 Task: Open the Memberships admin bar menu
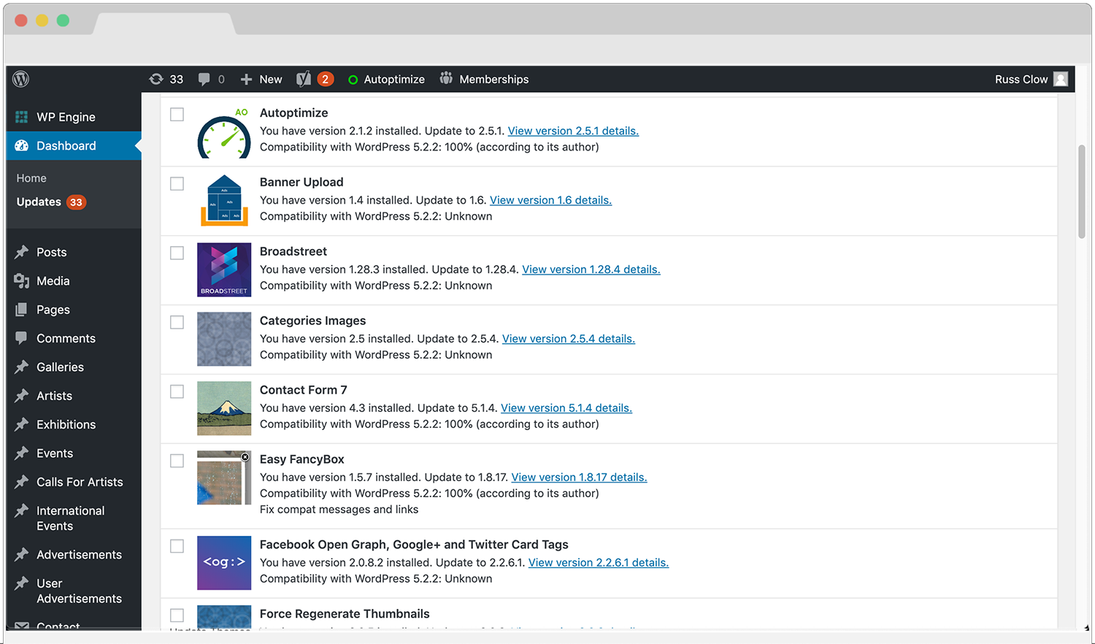[x=484, y=79]
